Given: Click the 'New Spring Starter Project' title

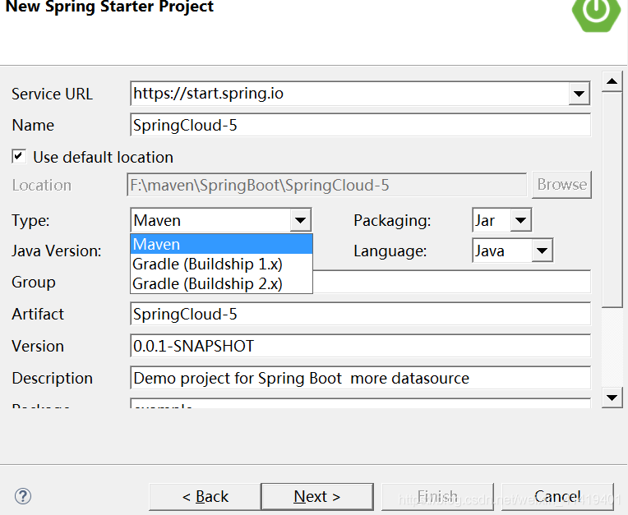Looking at the screenshot, I should (x=109, y=7).
